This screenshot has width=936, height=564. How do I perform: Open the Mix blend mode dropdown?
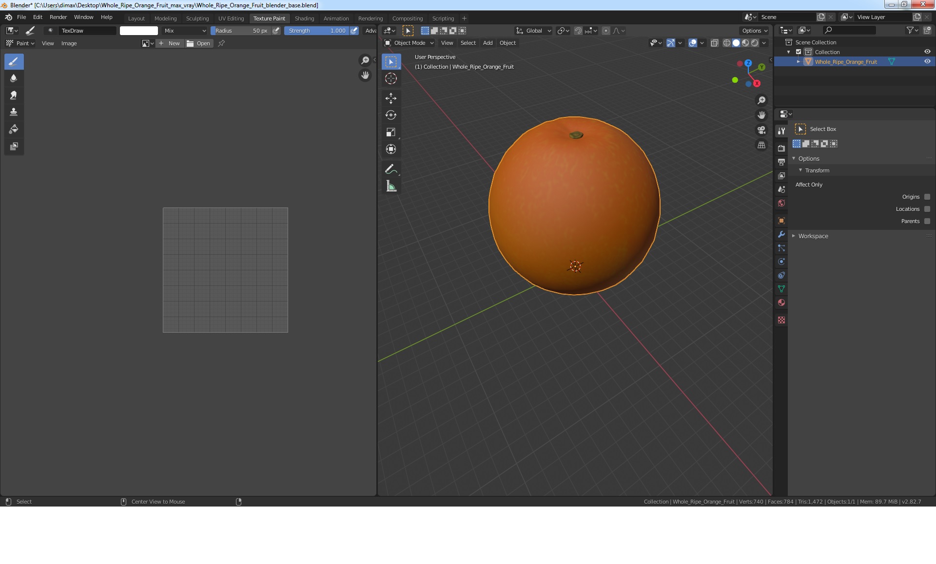pos(185,31)
